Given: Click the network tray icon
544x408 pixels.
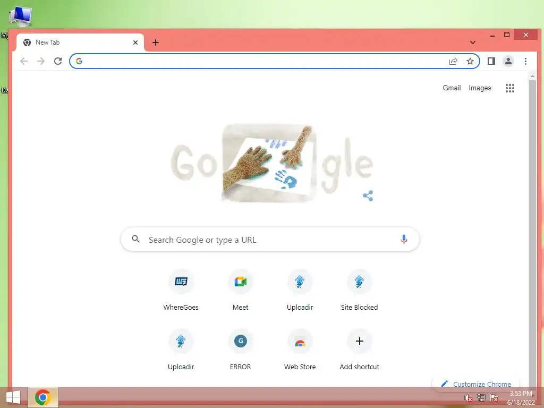Looking at the screenshot, I should [481, 397].
